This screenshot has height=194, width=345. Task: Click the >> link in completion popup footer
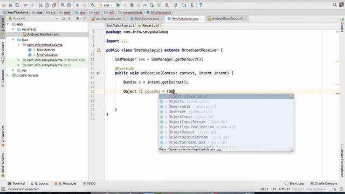[219, 150]
